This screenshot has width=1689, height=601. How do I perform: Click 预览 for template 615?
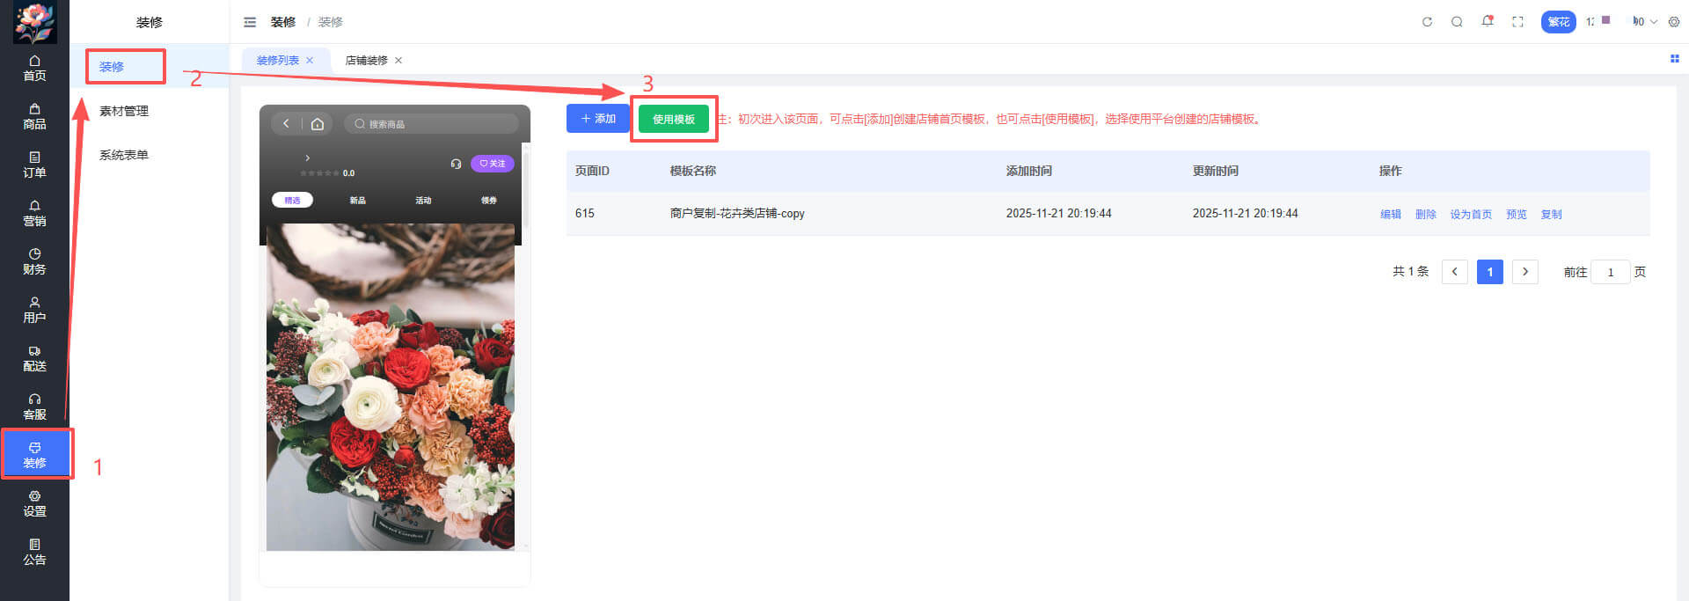(1517, 215)
